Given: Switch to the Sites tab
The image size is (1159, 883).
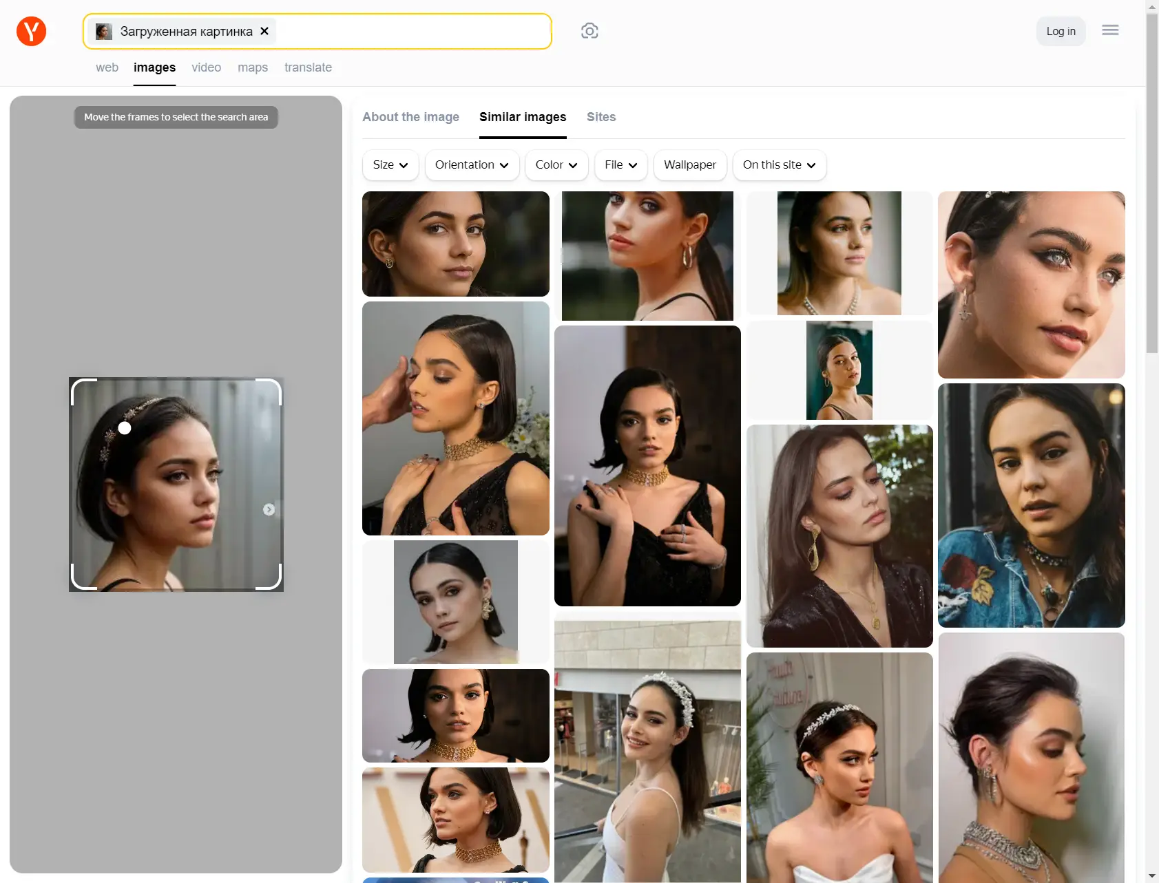Looking at the screenshot, I should point(601,117).
